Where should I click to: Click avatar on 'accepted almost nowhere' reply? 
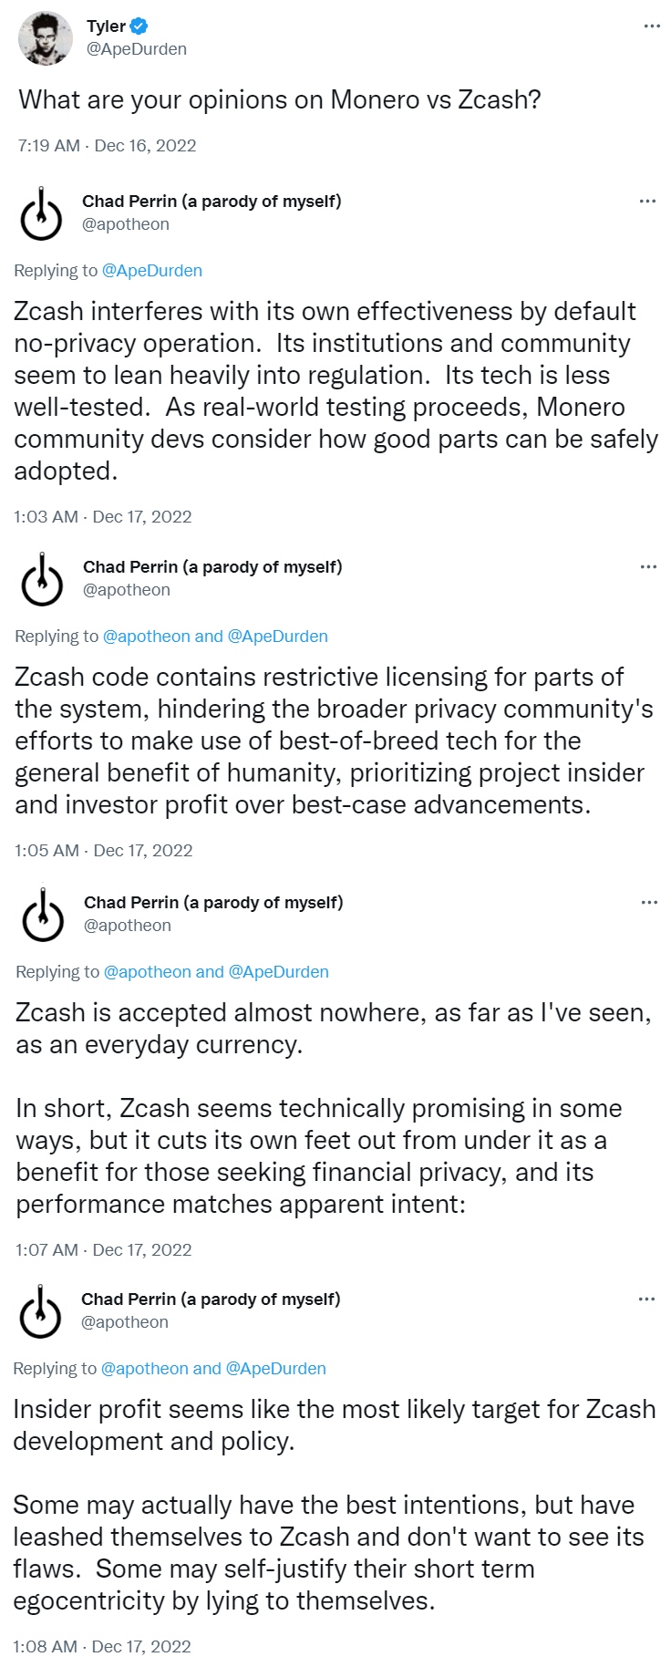43,916
